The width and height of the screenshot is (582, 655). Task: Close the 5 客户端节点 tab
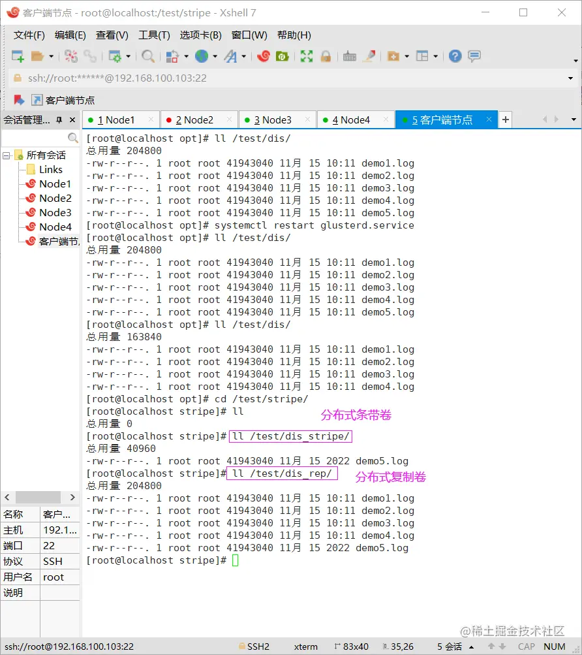pyautogui.click(x=489, y=120)
